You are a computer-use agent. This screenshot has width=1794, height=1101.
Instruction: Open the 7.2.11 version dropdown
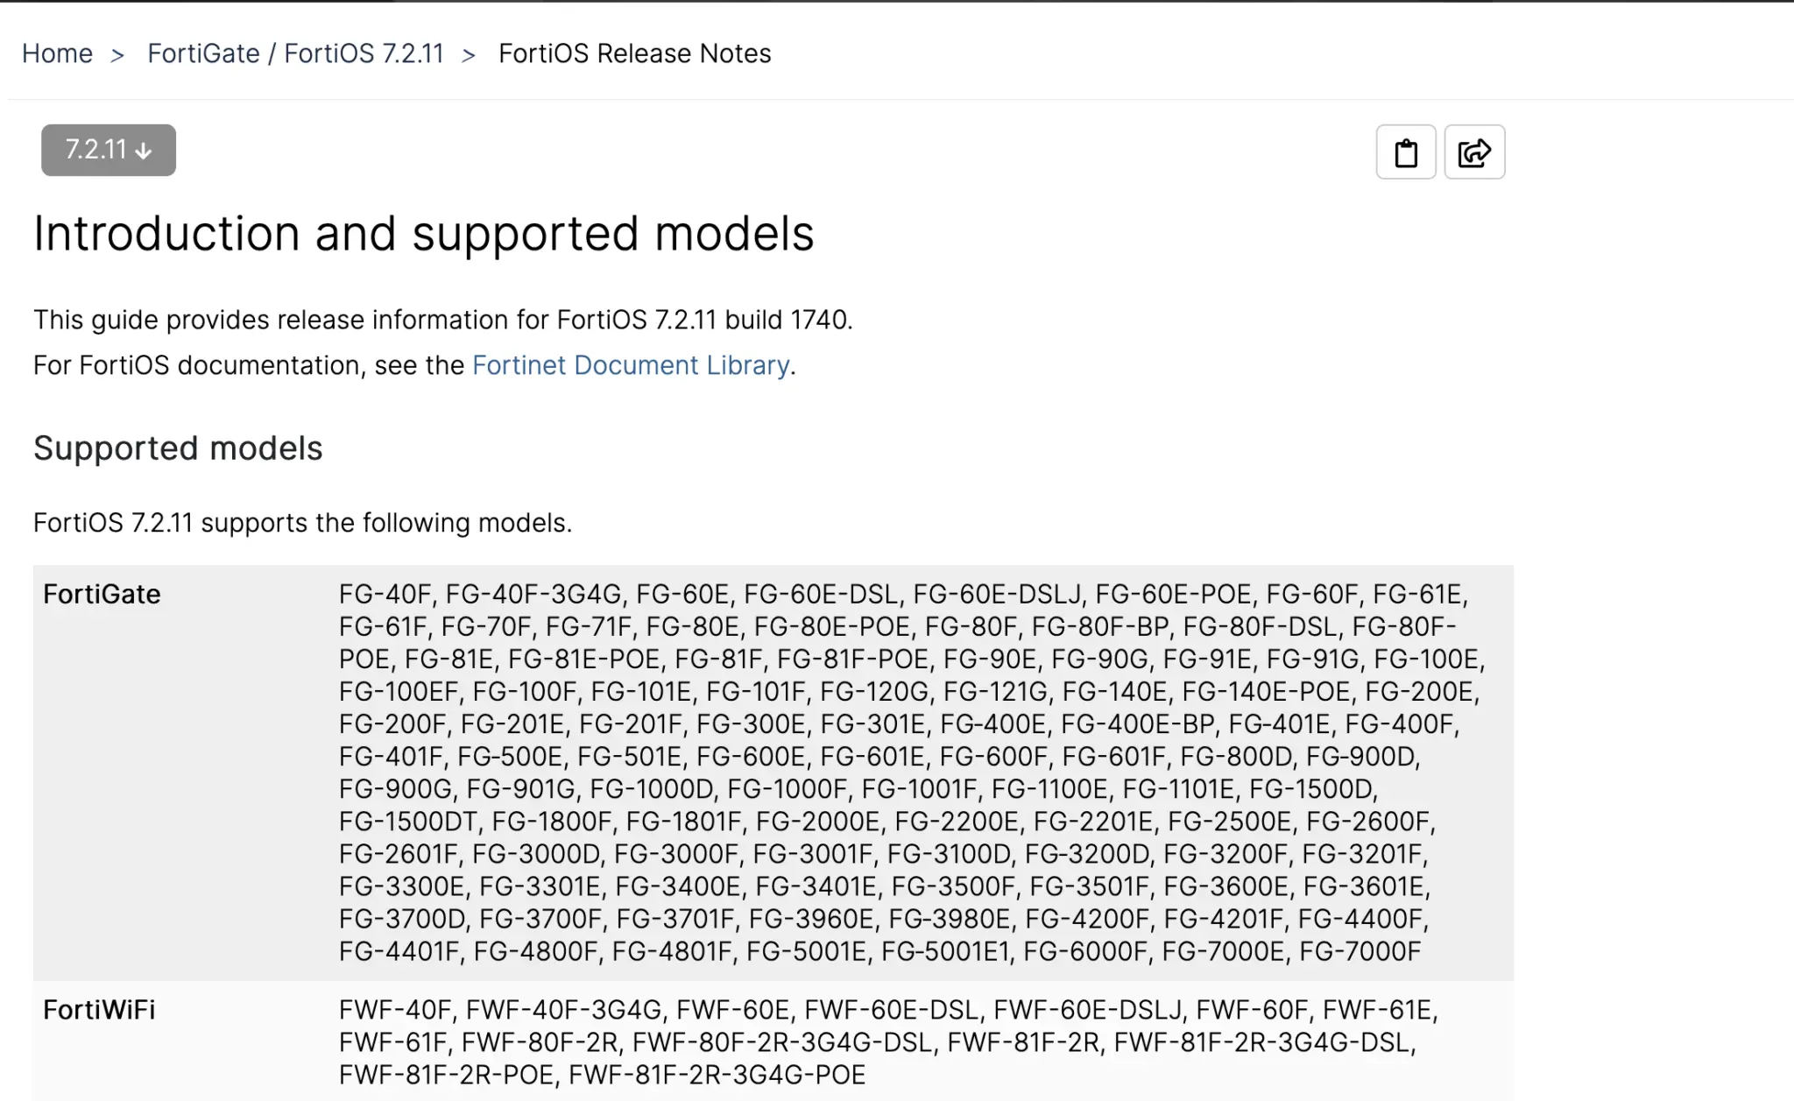[x=109, y=150]
